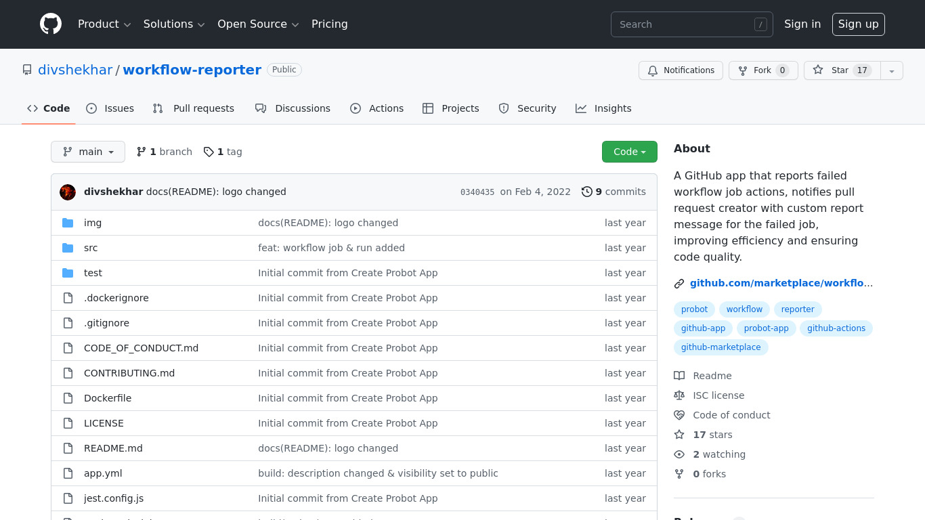Open CODE_OF_CONDUCT.md file
Viewport: 925px width, 520px height.
(141, 348)
